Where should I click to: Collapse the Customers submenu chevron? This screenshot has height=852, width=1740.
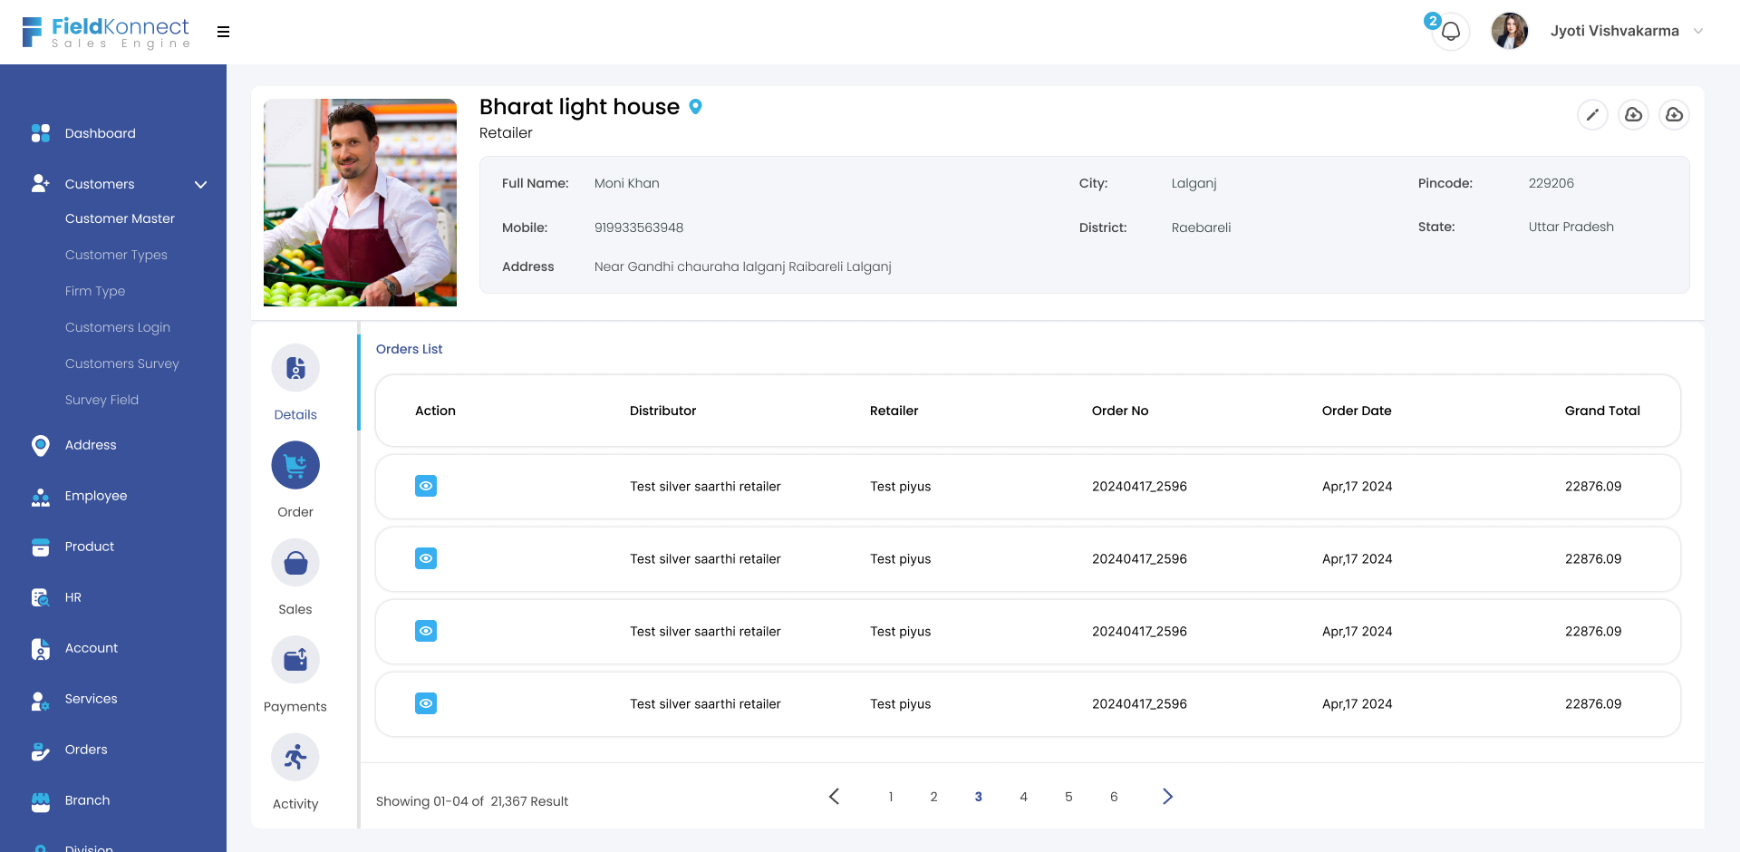(201, 184)
